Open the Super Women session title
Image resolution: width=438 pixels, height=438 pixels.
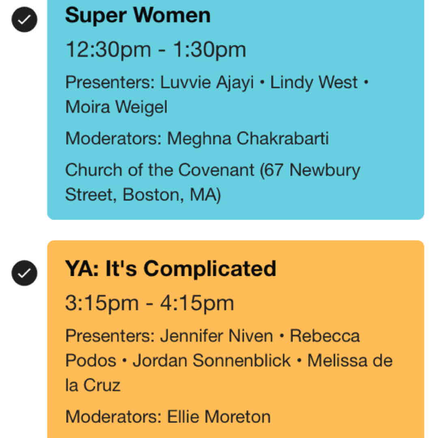point(138,15)
